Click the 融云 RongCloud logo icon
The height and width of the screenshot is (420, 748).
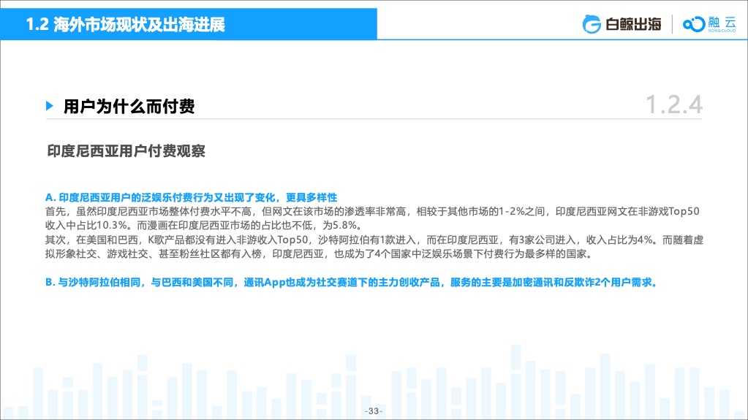tap(694, 24)
